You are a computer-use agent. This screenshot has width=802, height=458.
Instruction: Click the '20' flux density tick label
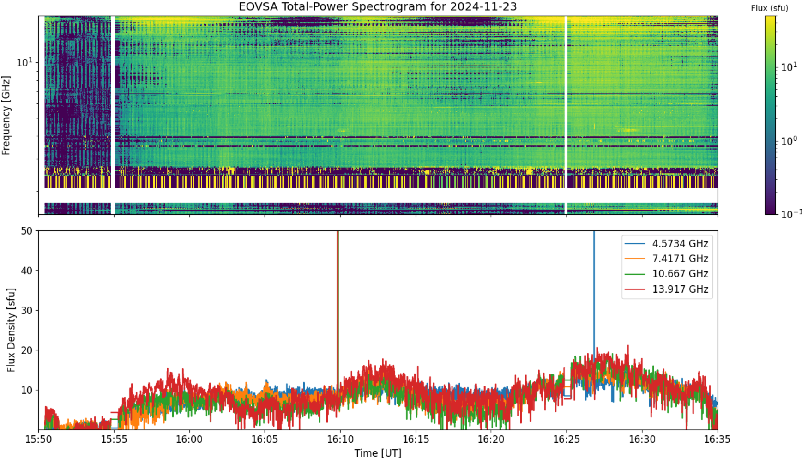(x=27, y=350)
